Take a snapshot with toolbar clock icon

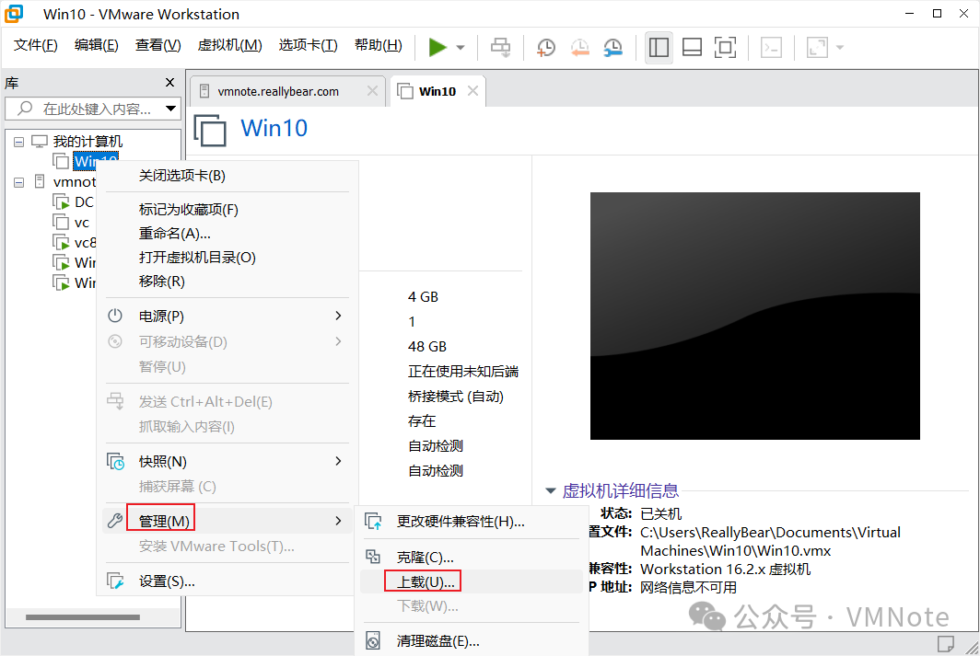pyautogui.click(x=545, y=48)
